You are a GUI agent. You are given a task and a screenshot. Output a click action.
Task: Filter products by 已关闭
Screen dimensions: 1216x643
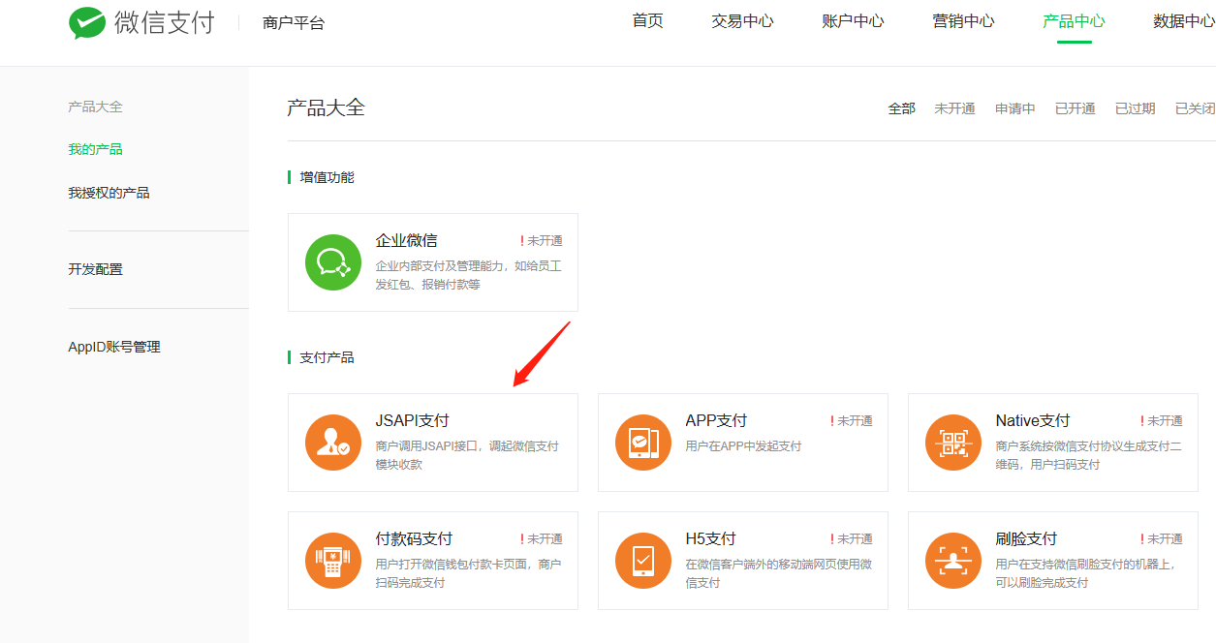coord(1196,108)
